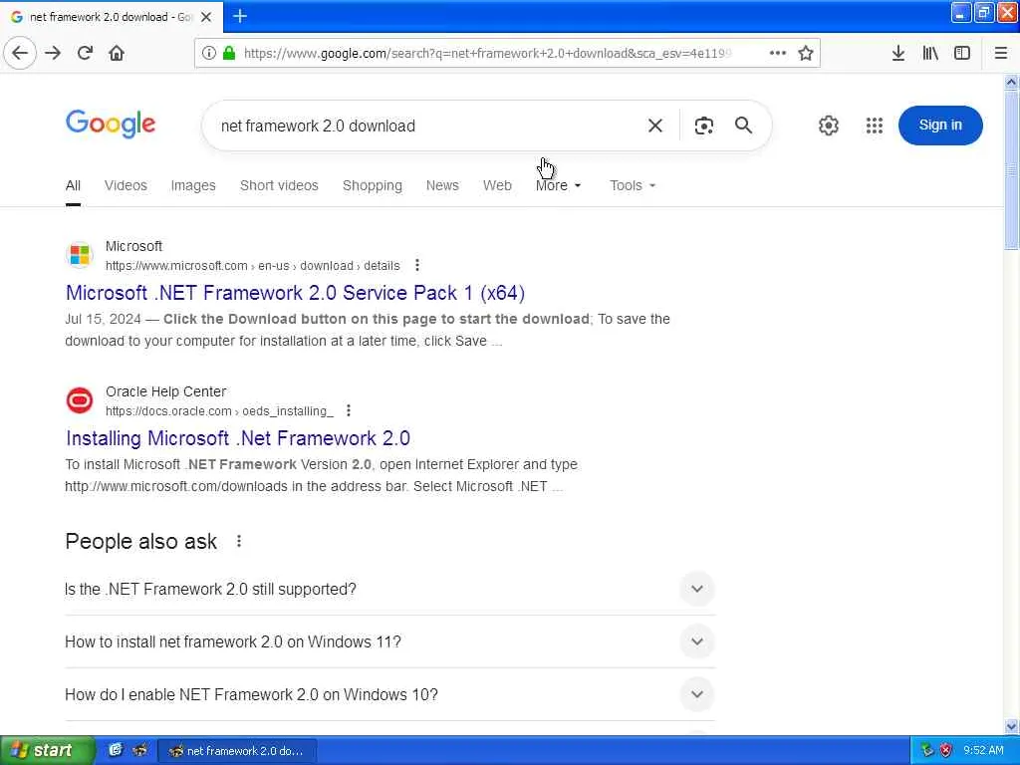Switch to the Videos tab

click(x=126, y=185)
